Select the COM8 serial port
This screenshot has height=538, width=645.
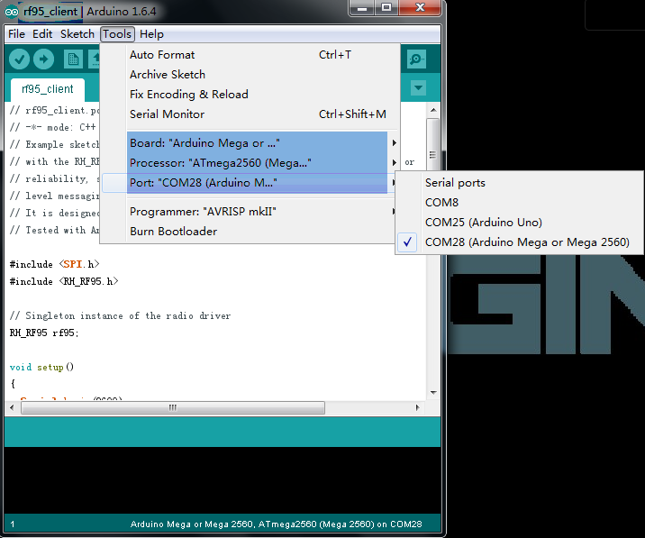pos(519,203)
